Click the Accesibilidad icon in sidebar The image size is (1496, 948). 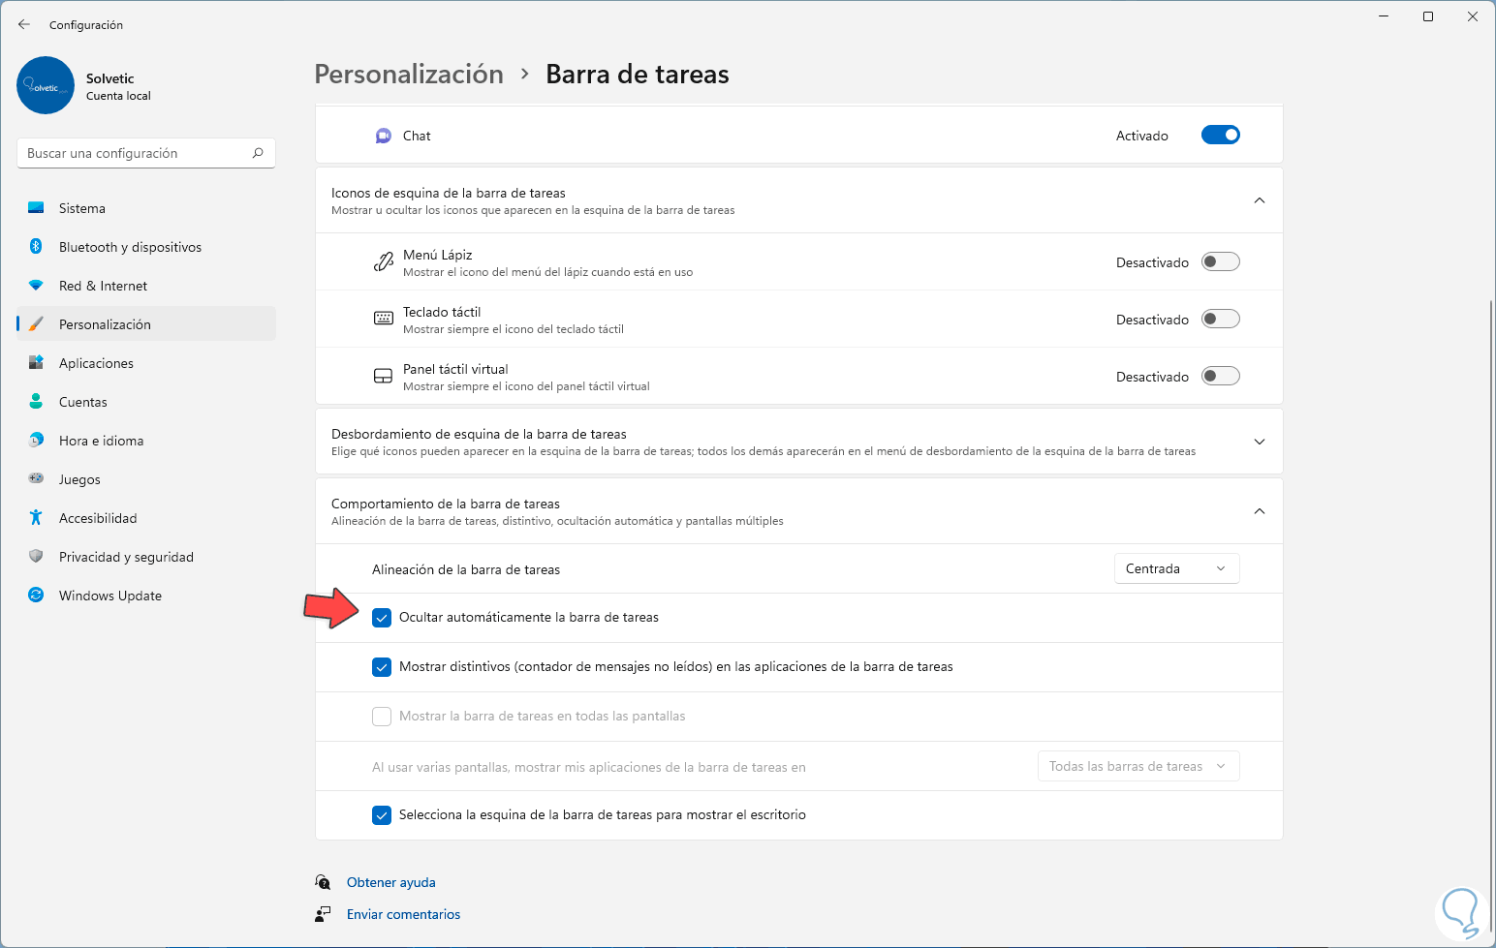pos(36,518)
